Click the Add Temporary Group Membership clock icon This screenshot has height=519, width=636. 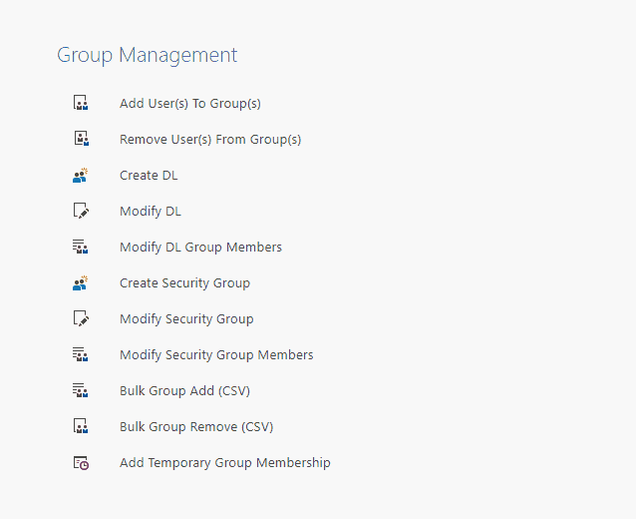pyautogui.click(x=81, y=463)
